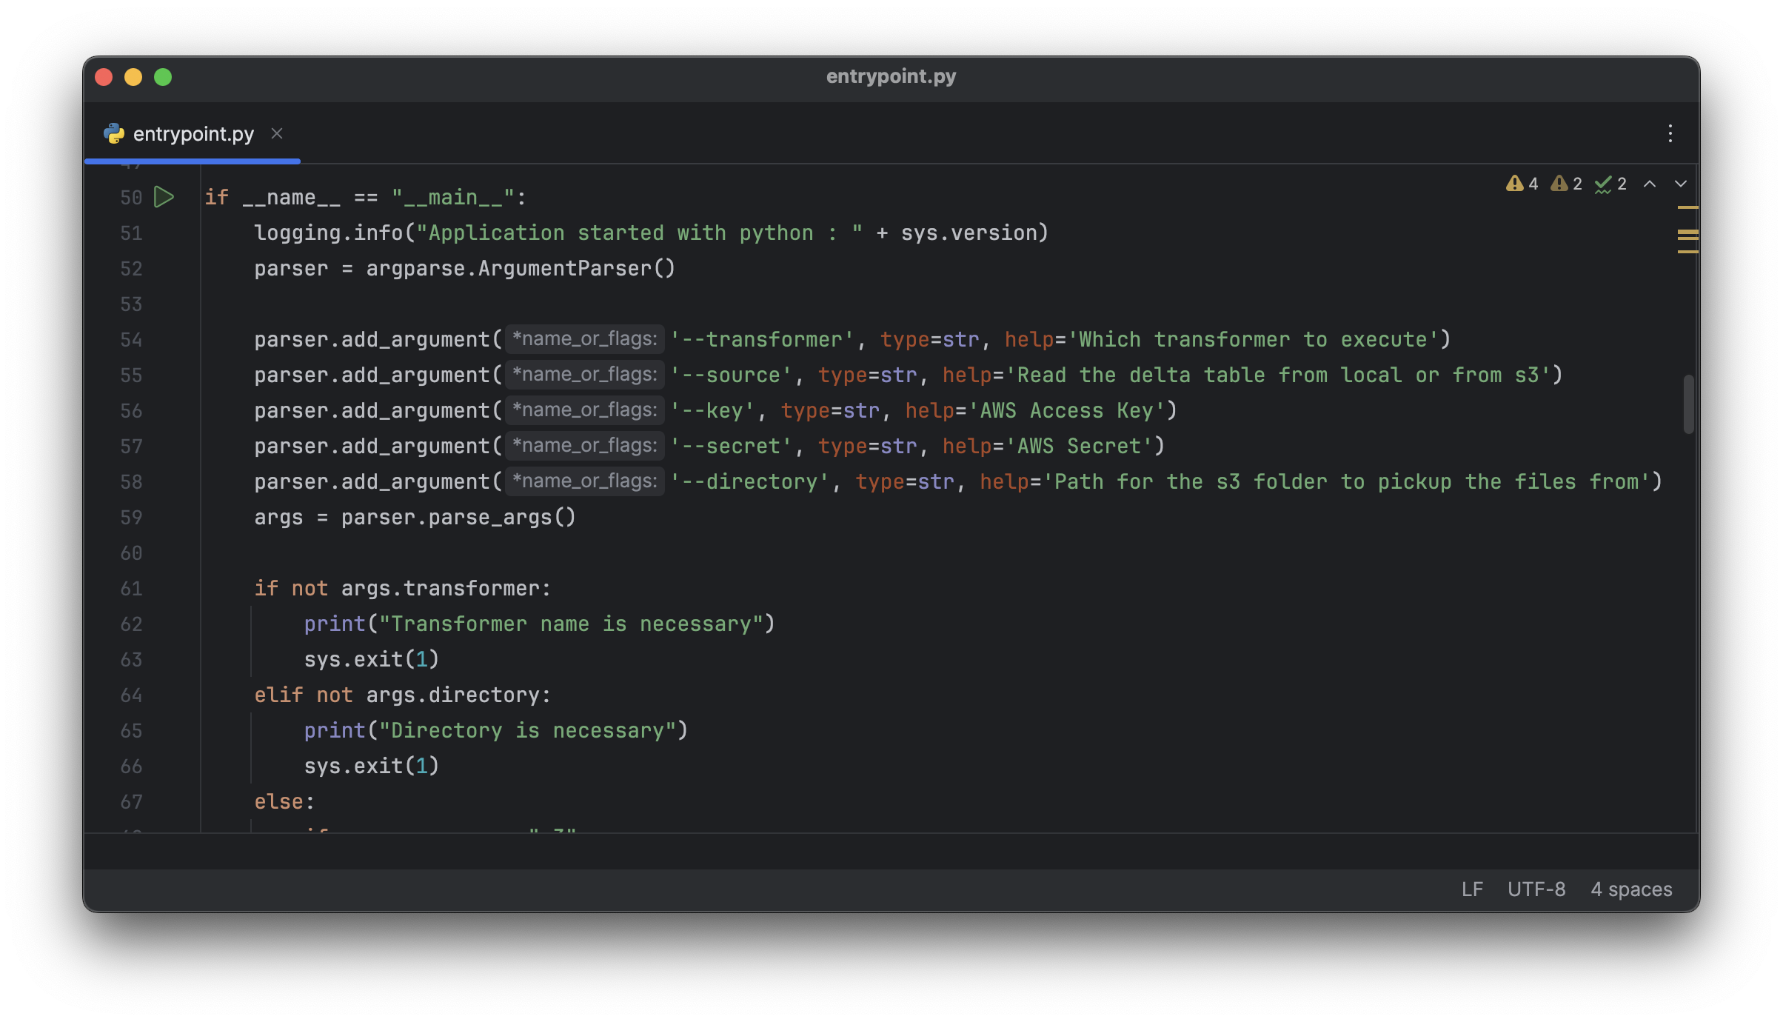Change file encoding UTF-8 in status bar
The height and width of the screenshot is (1022, 1783).
[1536, 889]
